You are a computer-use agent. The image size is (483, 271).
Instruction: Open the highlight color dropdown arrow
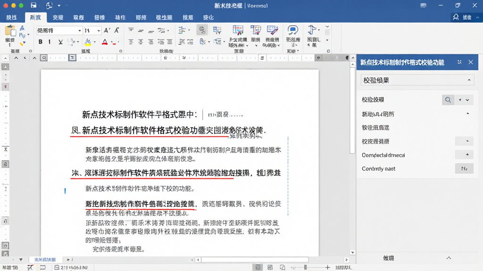point(94,42)
